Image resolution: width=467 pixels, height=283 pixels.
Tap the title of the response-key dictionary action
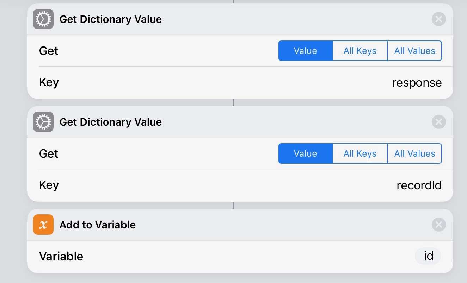point(110,19)
